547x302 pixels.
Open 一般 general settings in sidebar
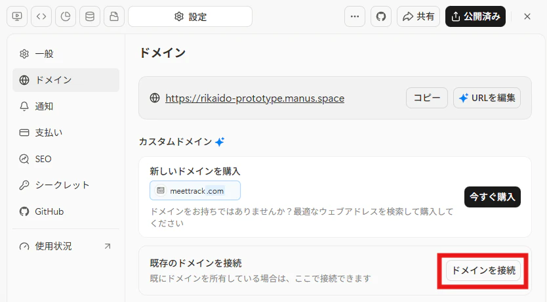click(x=66, y=54)
